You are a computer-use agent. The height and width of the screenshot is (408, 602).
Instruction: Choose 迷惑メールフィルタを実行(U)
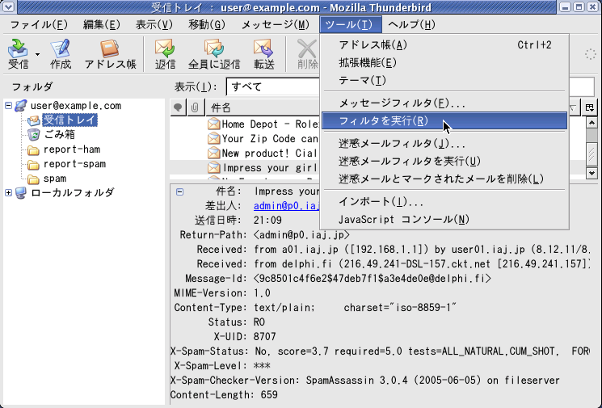444,162
